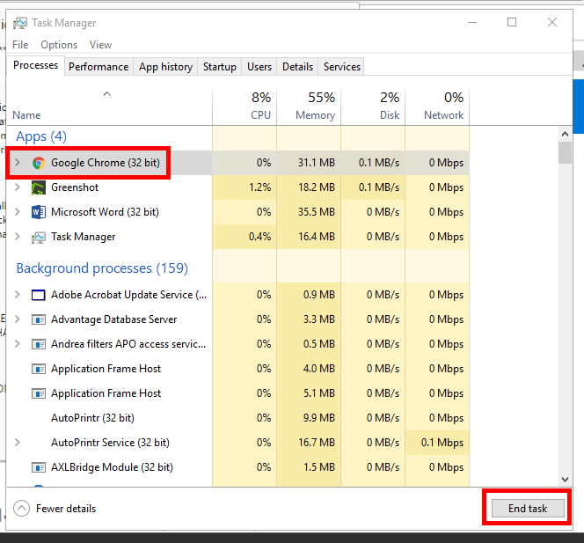Click the Greenshot app icon
The image size is (584, 543).
39,187
